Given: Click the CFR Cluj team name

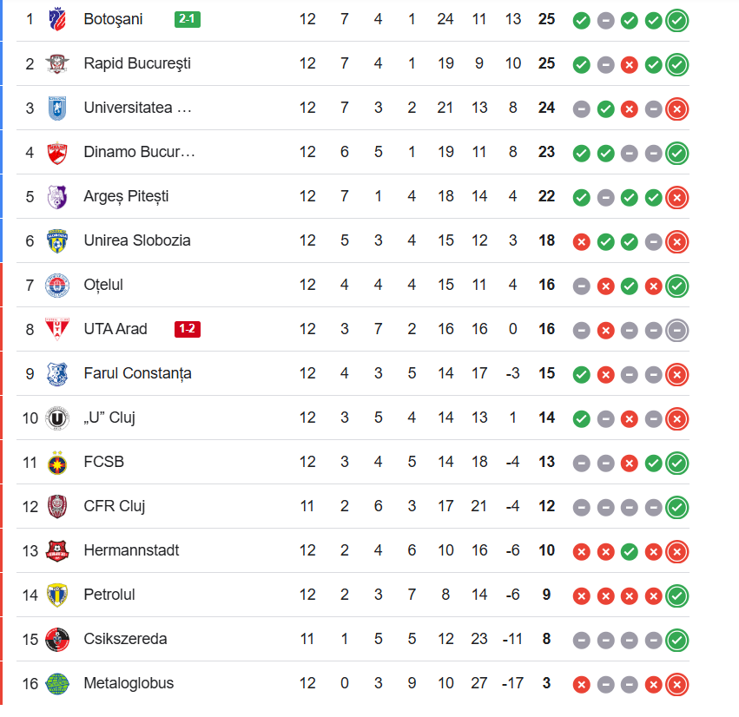Looking at the screenshot, I should [x=115, y=506].
